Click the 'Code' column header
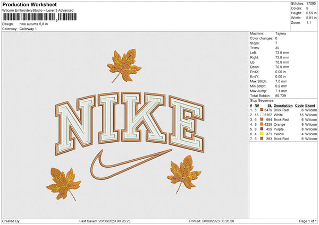Viewport: 319px width, 225px height. pos(299,106)
